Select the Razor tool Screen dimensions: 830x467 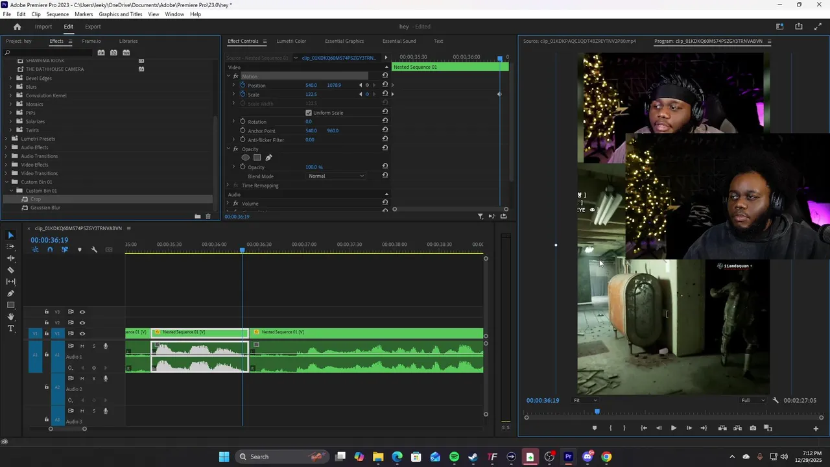[10, 270]
